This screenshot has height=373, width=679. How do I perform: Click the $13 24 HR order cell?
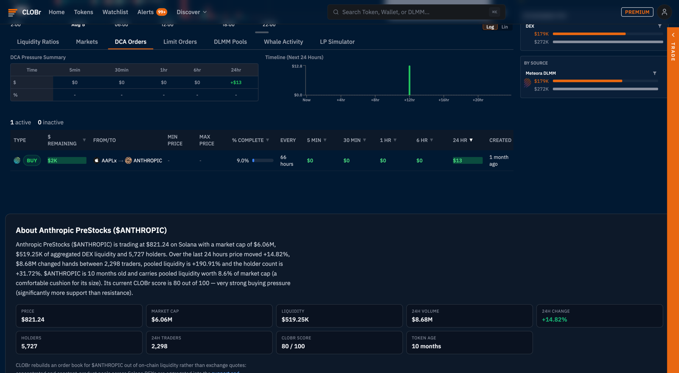click(x=467, y=160)
